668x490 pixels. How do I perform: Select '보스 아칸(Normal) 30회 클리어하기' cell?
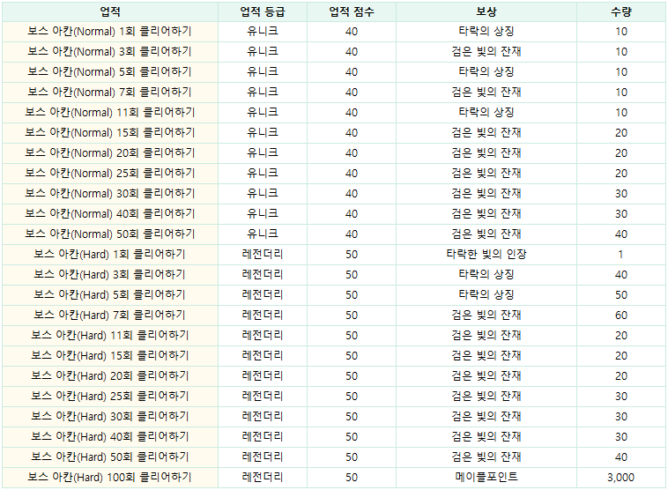pyautogui.click(x=110, y=193)
